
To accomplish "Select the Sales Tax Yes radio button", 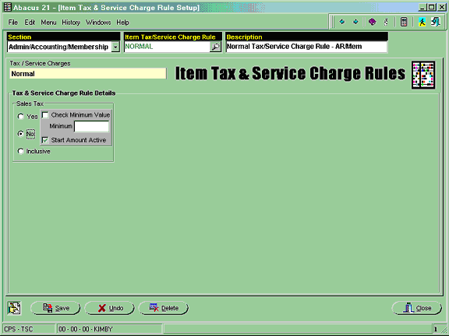I will [x=20, y=117].
